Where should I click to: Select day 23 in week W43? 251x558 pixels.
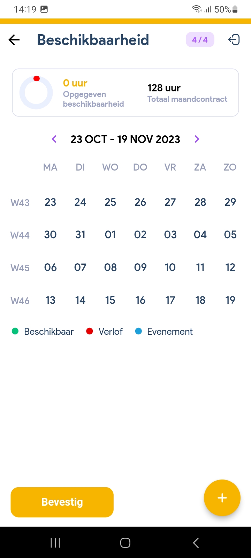pos(51,202)
